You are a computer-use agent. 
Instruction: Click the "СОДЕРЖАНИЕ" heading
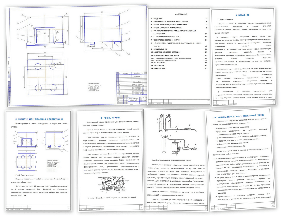pos(181,14)
